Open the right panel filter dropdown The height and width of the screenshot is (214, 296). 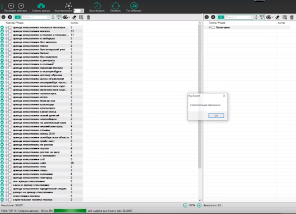[x=251, y=17]
